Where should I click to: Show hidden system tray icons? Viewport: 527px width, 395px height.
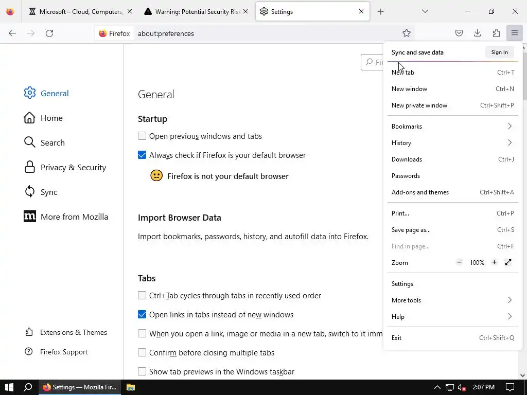pos(437,387)
